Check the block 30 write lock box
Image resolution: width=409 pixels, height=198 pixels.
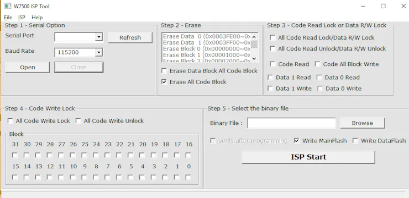point(27,155)
